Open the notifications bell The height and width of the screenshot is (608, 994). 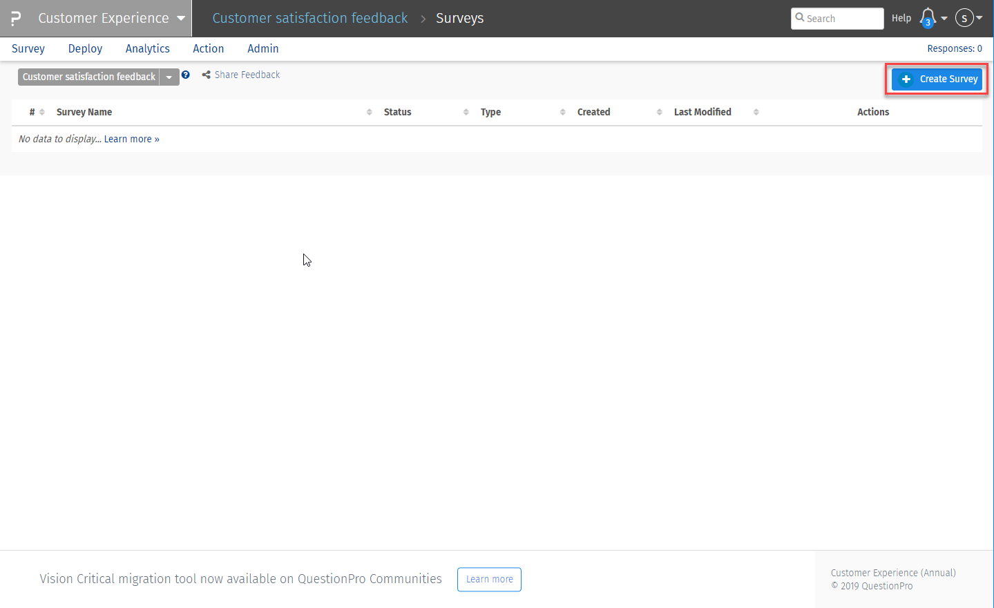926,18
